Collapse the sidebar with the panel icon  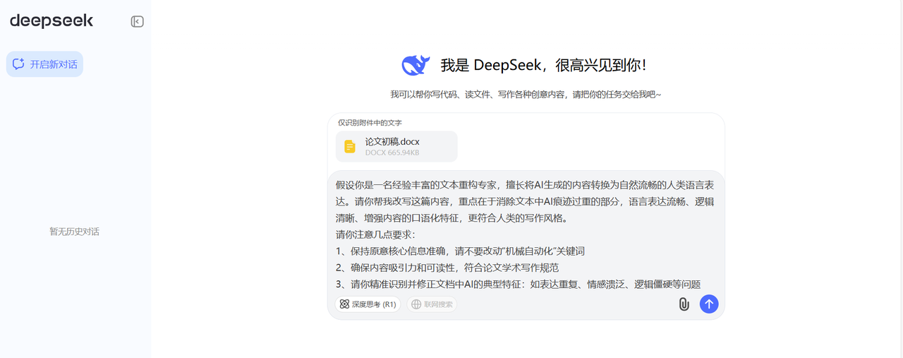[x=138, y=22]
